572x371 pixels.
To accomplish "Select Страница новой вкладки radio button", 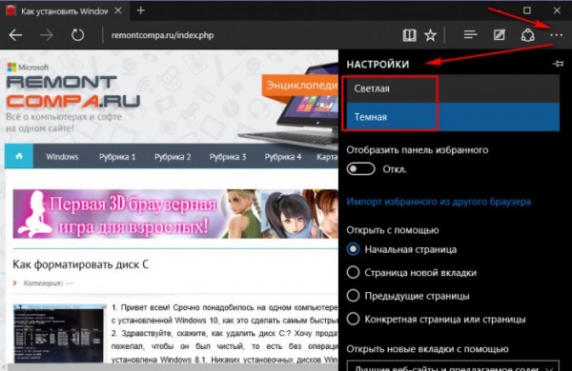I will [x=353, y=272].
